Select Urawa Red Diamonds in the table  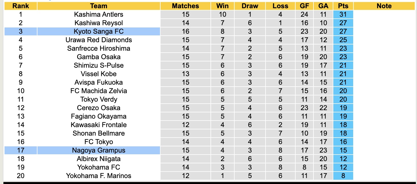point(98,40)
